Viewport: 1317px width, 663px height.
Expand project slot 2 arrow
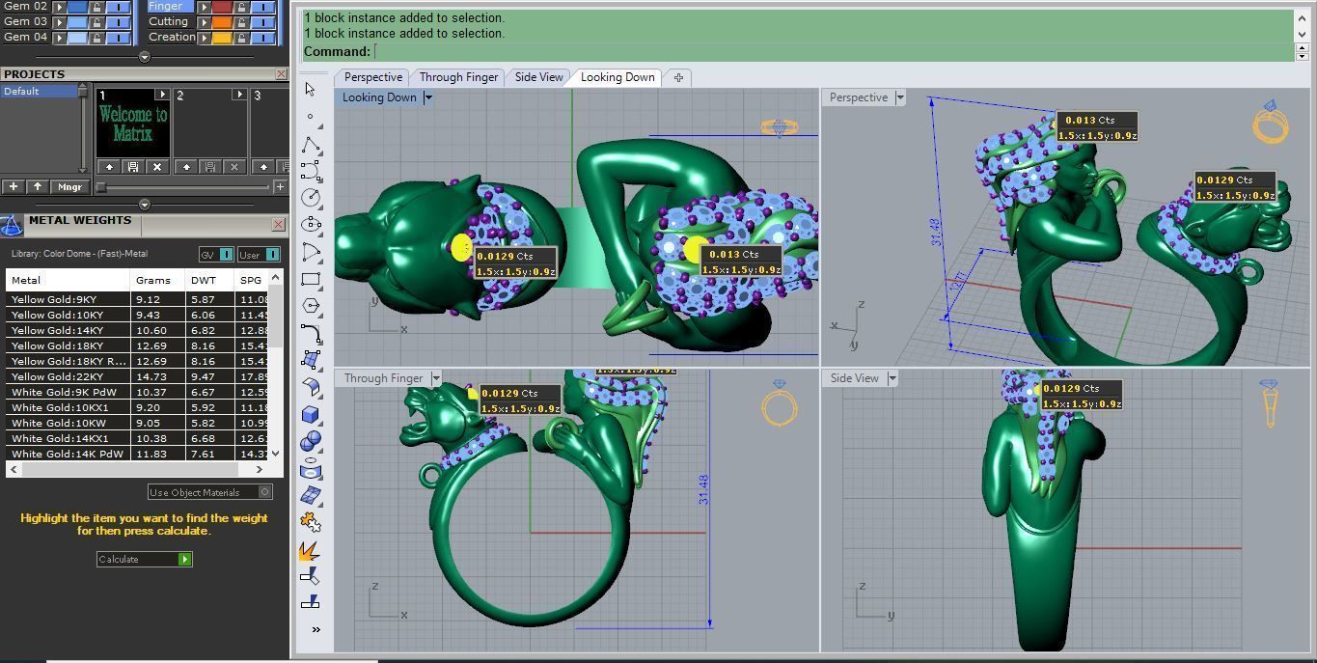(239, 95)
